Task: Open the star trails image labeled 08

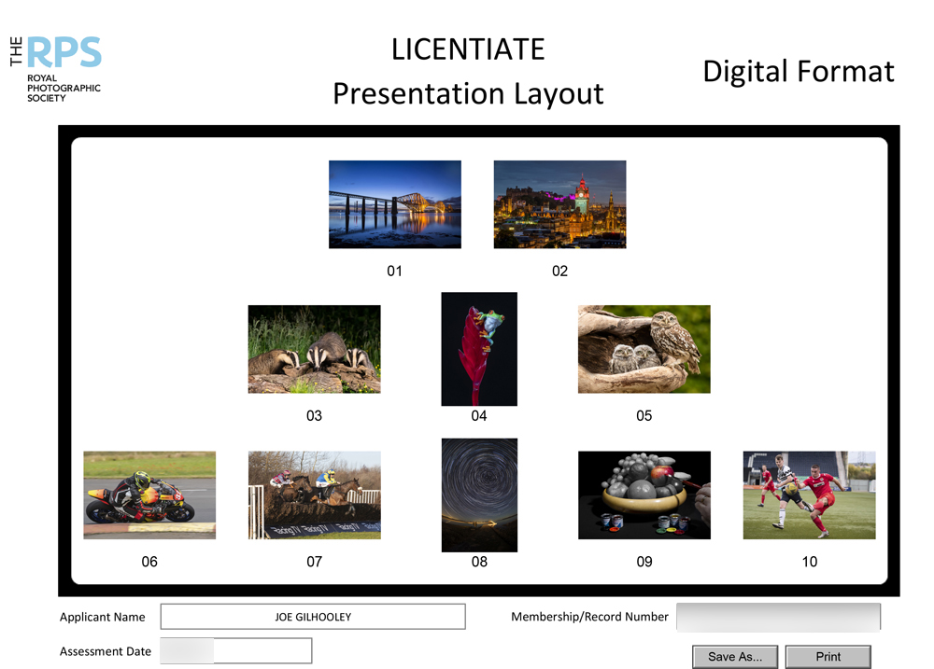Action: 479,494
